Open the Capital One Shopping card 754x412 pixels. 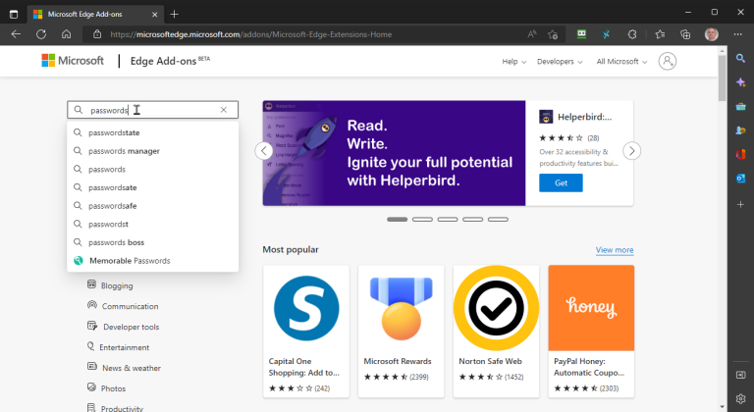306,332
